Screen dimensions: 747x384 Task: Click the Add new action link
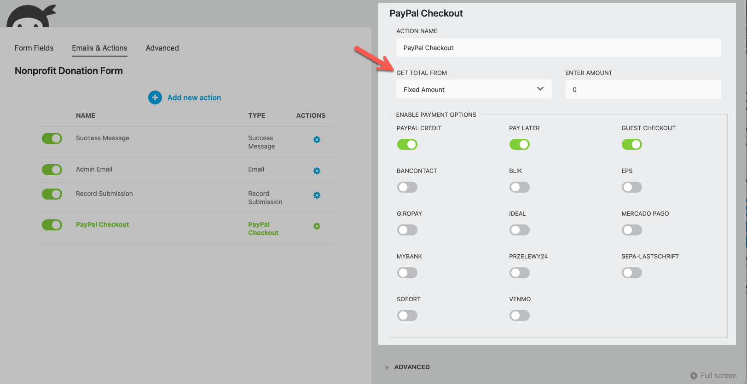pyautogui.click(x=194, y=97)
